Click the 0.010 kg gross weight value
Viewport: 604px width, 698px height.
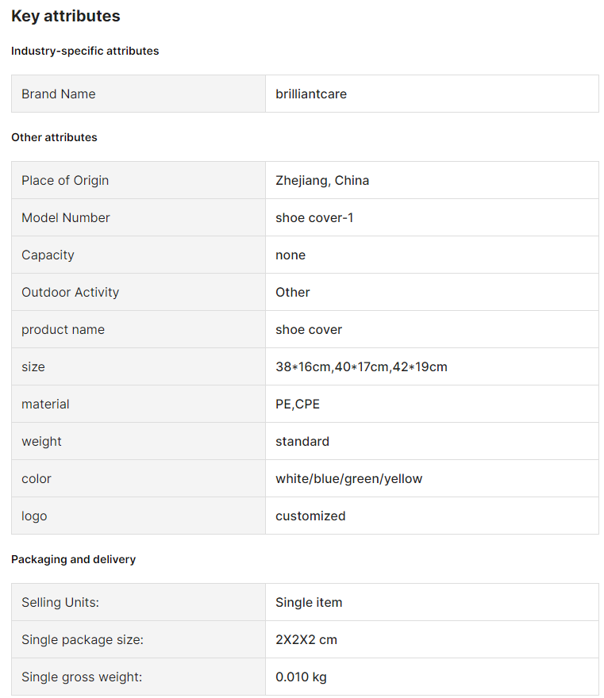301,677
